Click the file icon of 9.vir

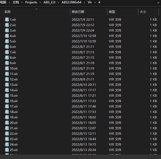click(x=7, y=63)
